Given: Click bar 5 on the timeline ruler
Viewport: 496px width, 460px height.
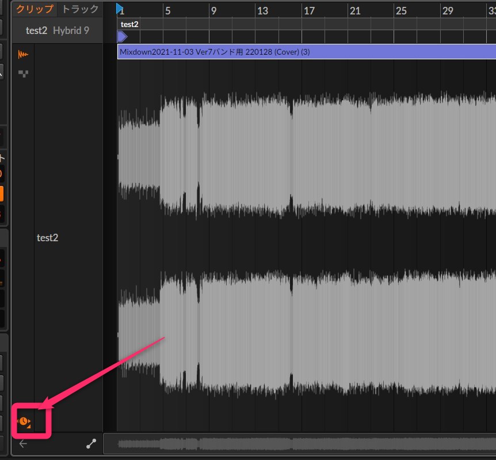Looking at the screenshot, I should click(x=167, y=10).
